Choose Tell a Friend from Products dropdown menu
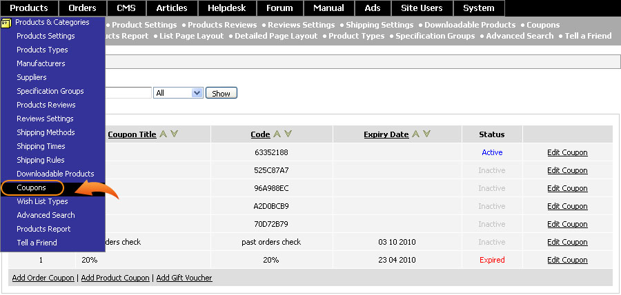The width and height of the screenshot is (621, 295). click(x=37, y=243)
